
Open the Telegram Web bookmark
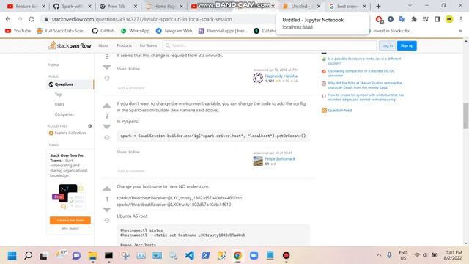[174, 31]
